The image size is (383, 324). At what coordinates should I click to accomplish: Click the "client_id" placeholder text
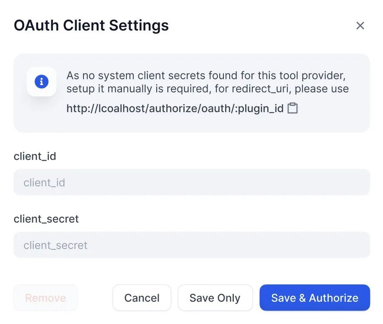44,183
